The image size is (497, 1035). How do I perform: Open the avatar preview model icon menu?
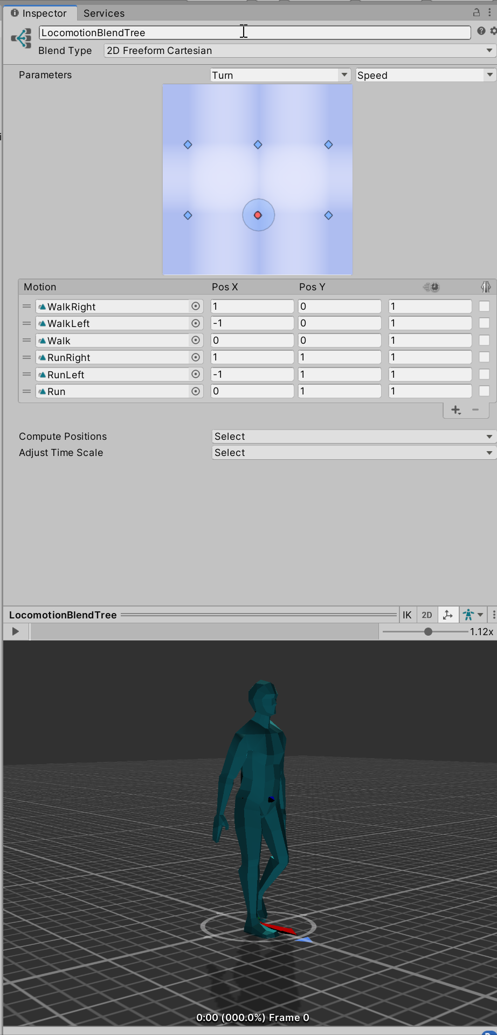click(473, 615)
